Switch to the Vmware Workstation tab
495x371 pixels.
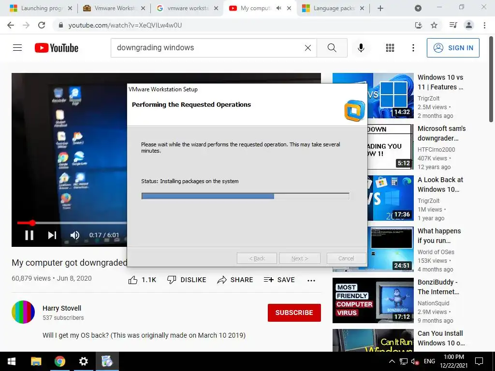114,8
